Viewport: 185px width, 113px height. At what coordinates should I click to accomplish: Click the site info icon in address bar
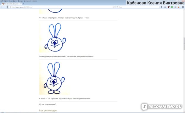click(10, 7)
